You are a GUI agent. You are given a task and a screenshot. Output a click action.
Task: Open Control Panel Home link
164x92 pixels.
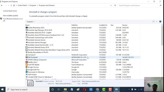(10, 11)
